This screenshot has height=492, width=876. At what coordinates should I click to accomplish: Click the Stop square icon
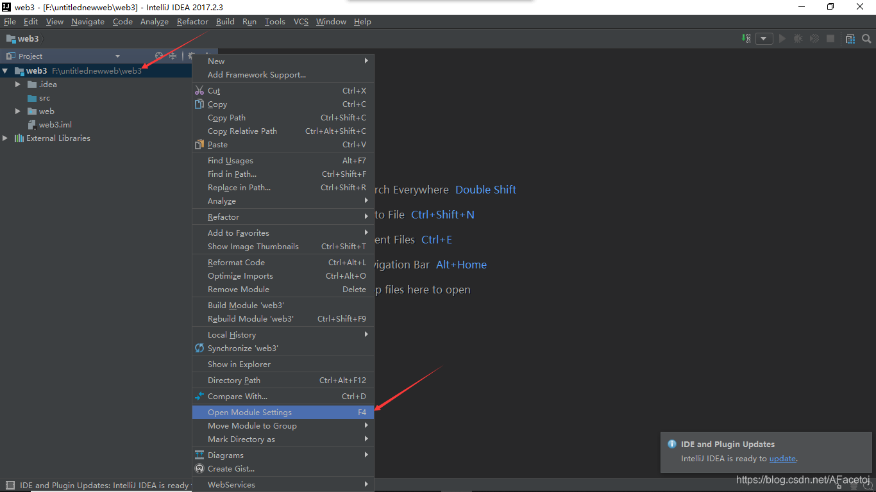pyautogui.click(x=830, y=38)
